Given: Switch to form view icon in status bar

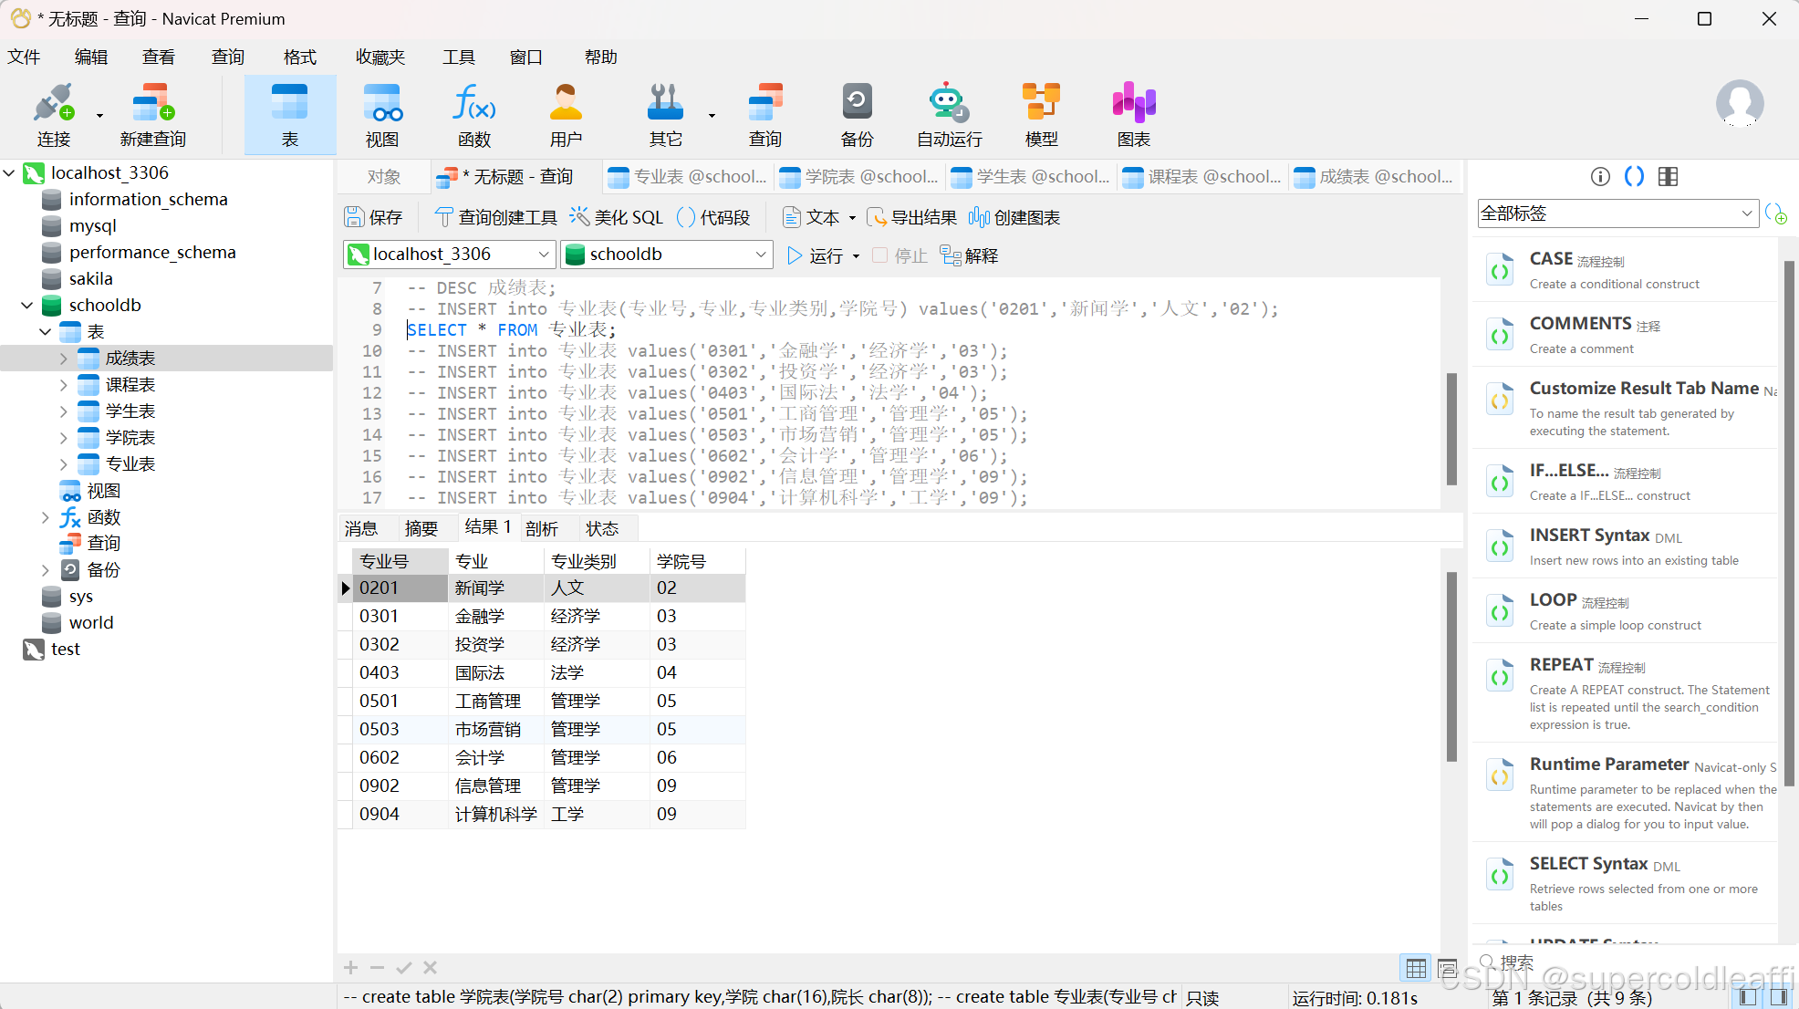Looking at the screenshot, I should click(x=1447, y=968).
